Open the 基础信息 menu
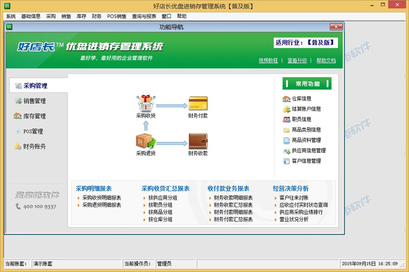 click(x=31, y=16)
